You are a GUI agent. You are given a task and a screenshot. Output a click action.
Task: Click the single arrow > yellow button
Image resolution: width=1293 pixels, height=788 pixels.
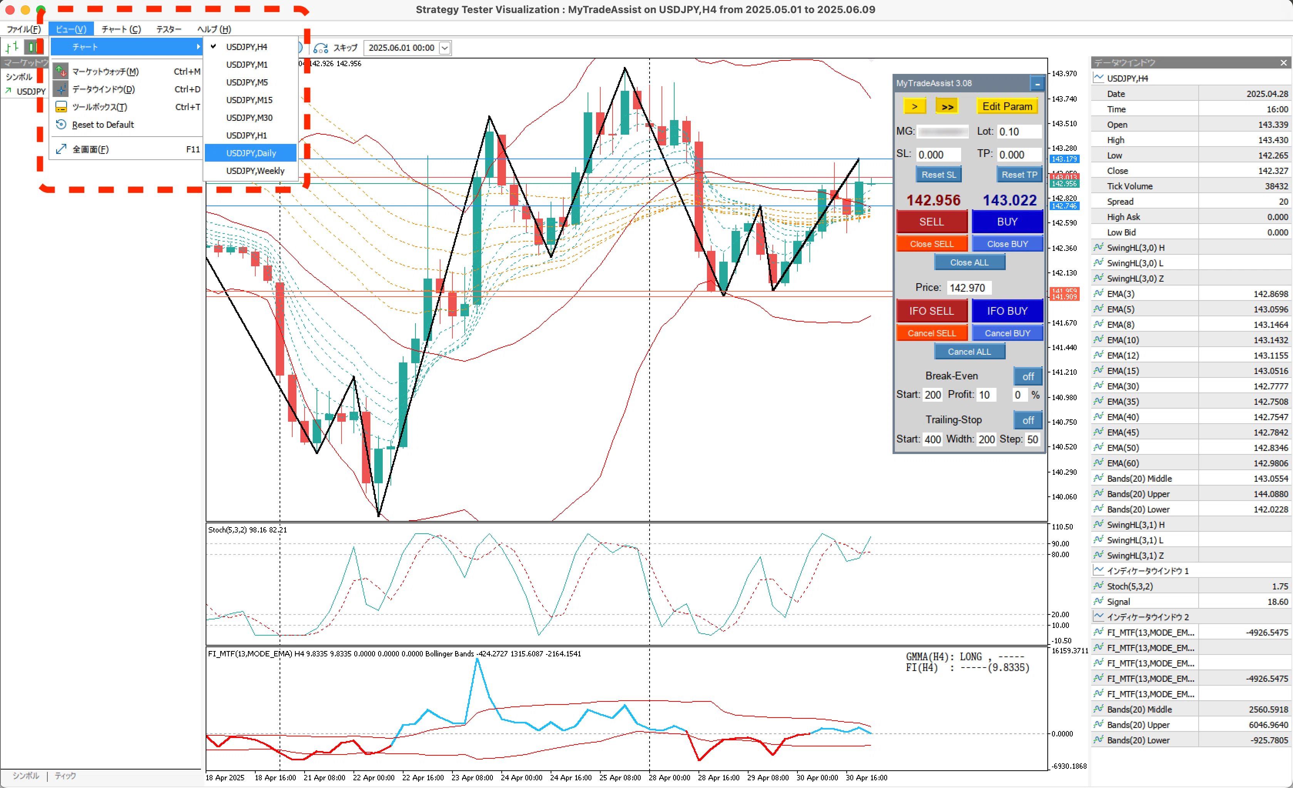click(x=914, y=107)
